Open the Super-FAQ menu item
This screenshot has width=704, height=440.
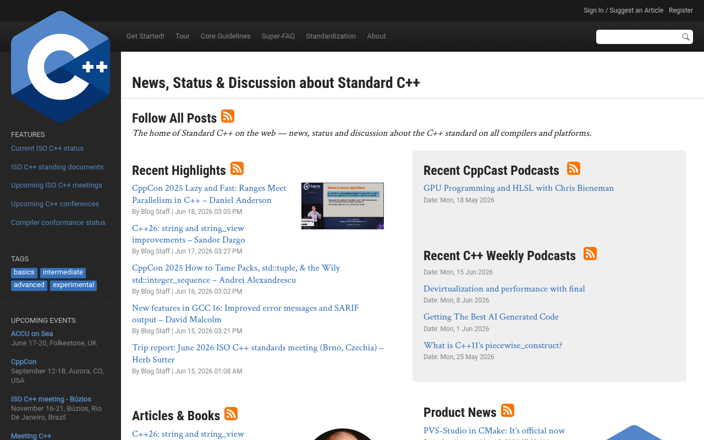click(278, 36)
